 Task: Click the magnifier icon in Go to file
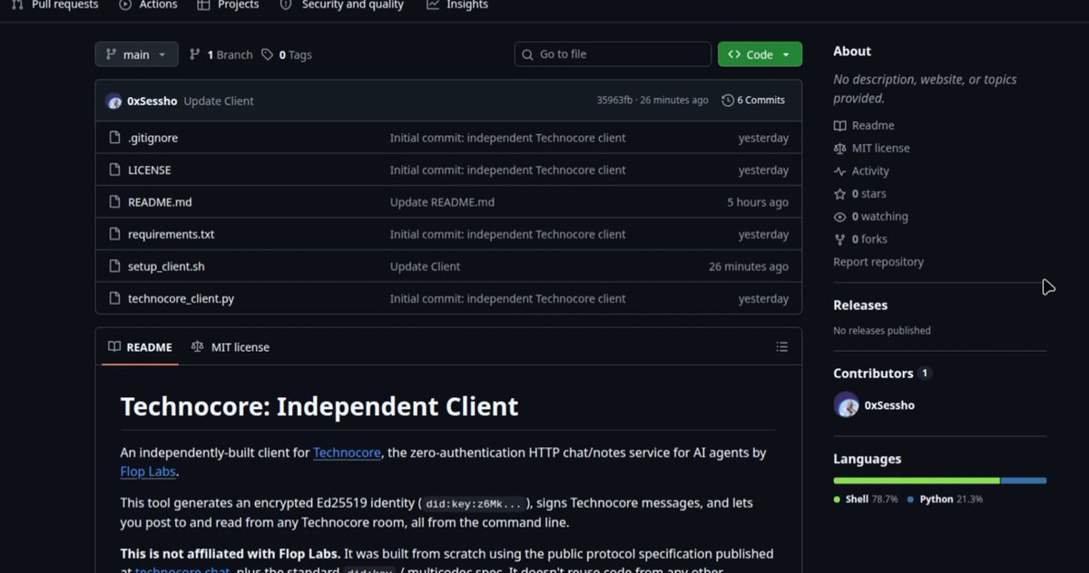pos(528,54)
